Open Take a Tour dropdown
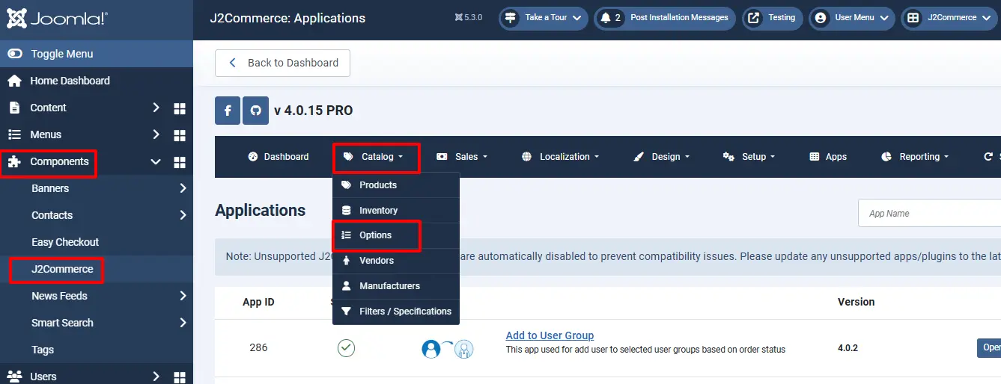Screen dimensions: 1001x384 [543, 18]
